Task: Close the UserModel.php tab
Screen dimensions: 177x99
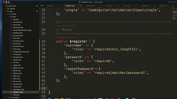Action: (x=100, y=6)
